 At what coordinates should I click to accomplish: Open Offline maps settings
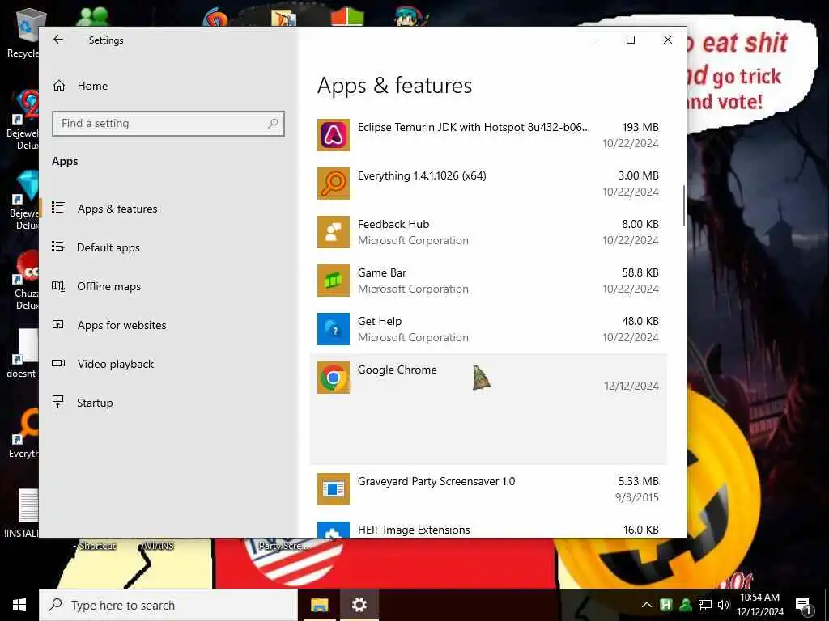coord(109,286)
